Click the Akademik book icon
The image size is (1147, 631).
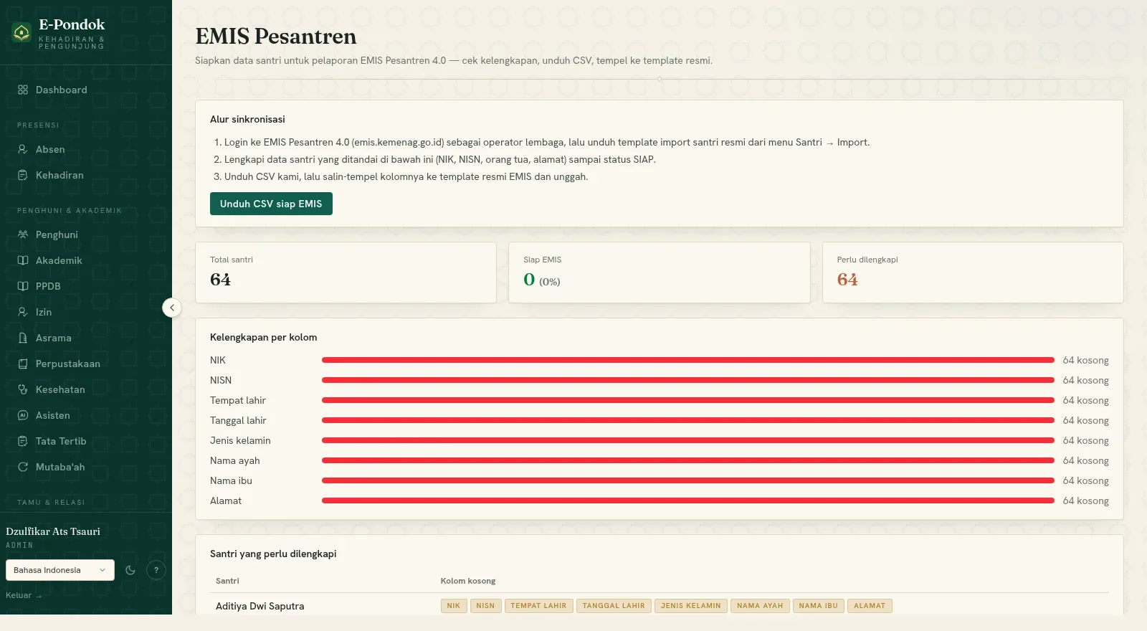point(23,260)
